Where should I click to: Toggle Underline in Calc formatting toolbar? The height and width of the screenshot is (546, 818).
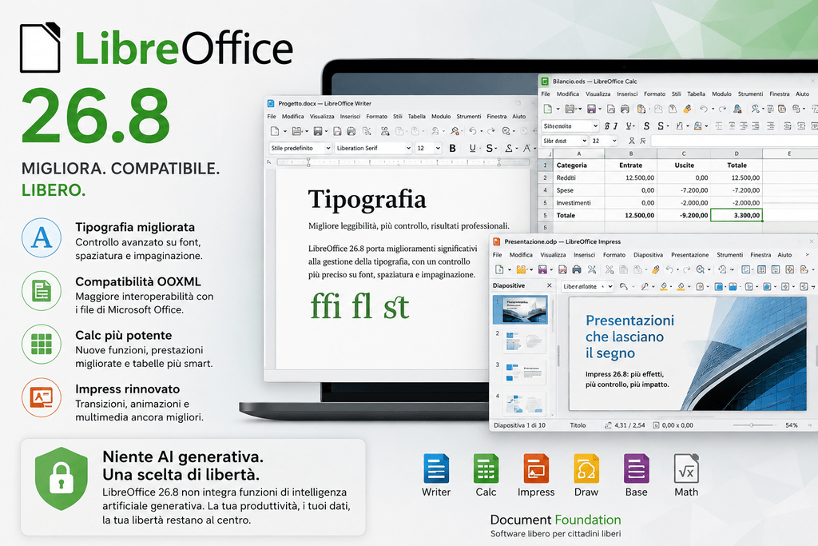(629, 126)
